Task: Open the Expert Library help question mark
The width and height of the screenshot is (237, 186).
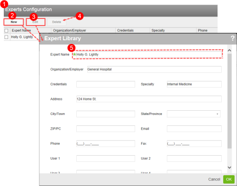Action: 232,38
